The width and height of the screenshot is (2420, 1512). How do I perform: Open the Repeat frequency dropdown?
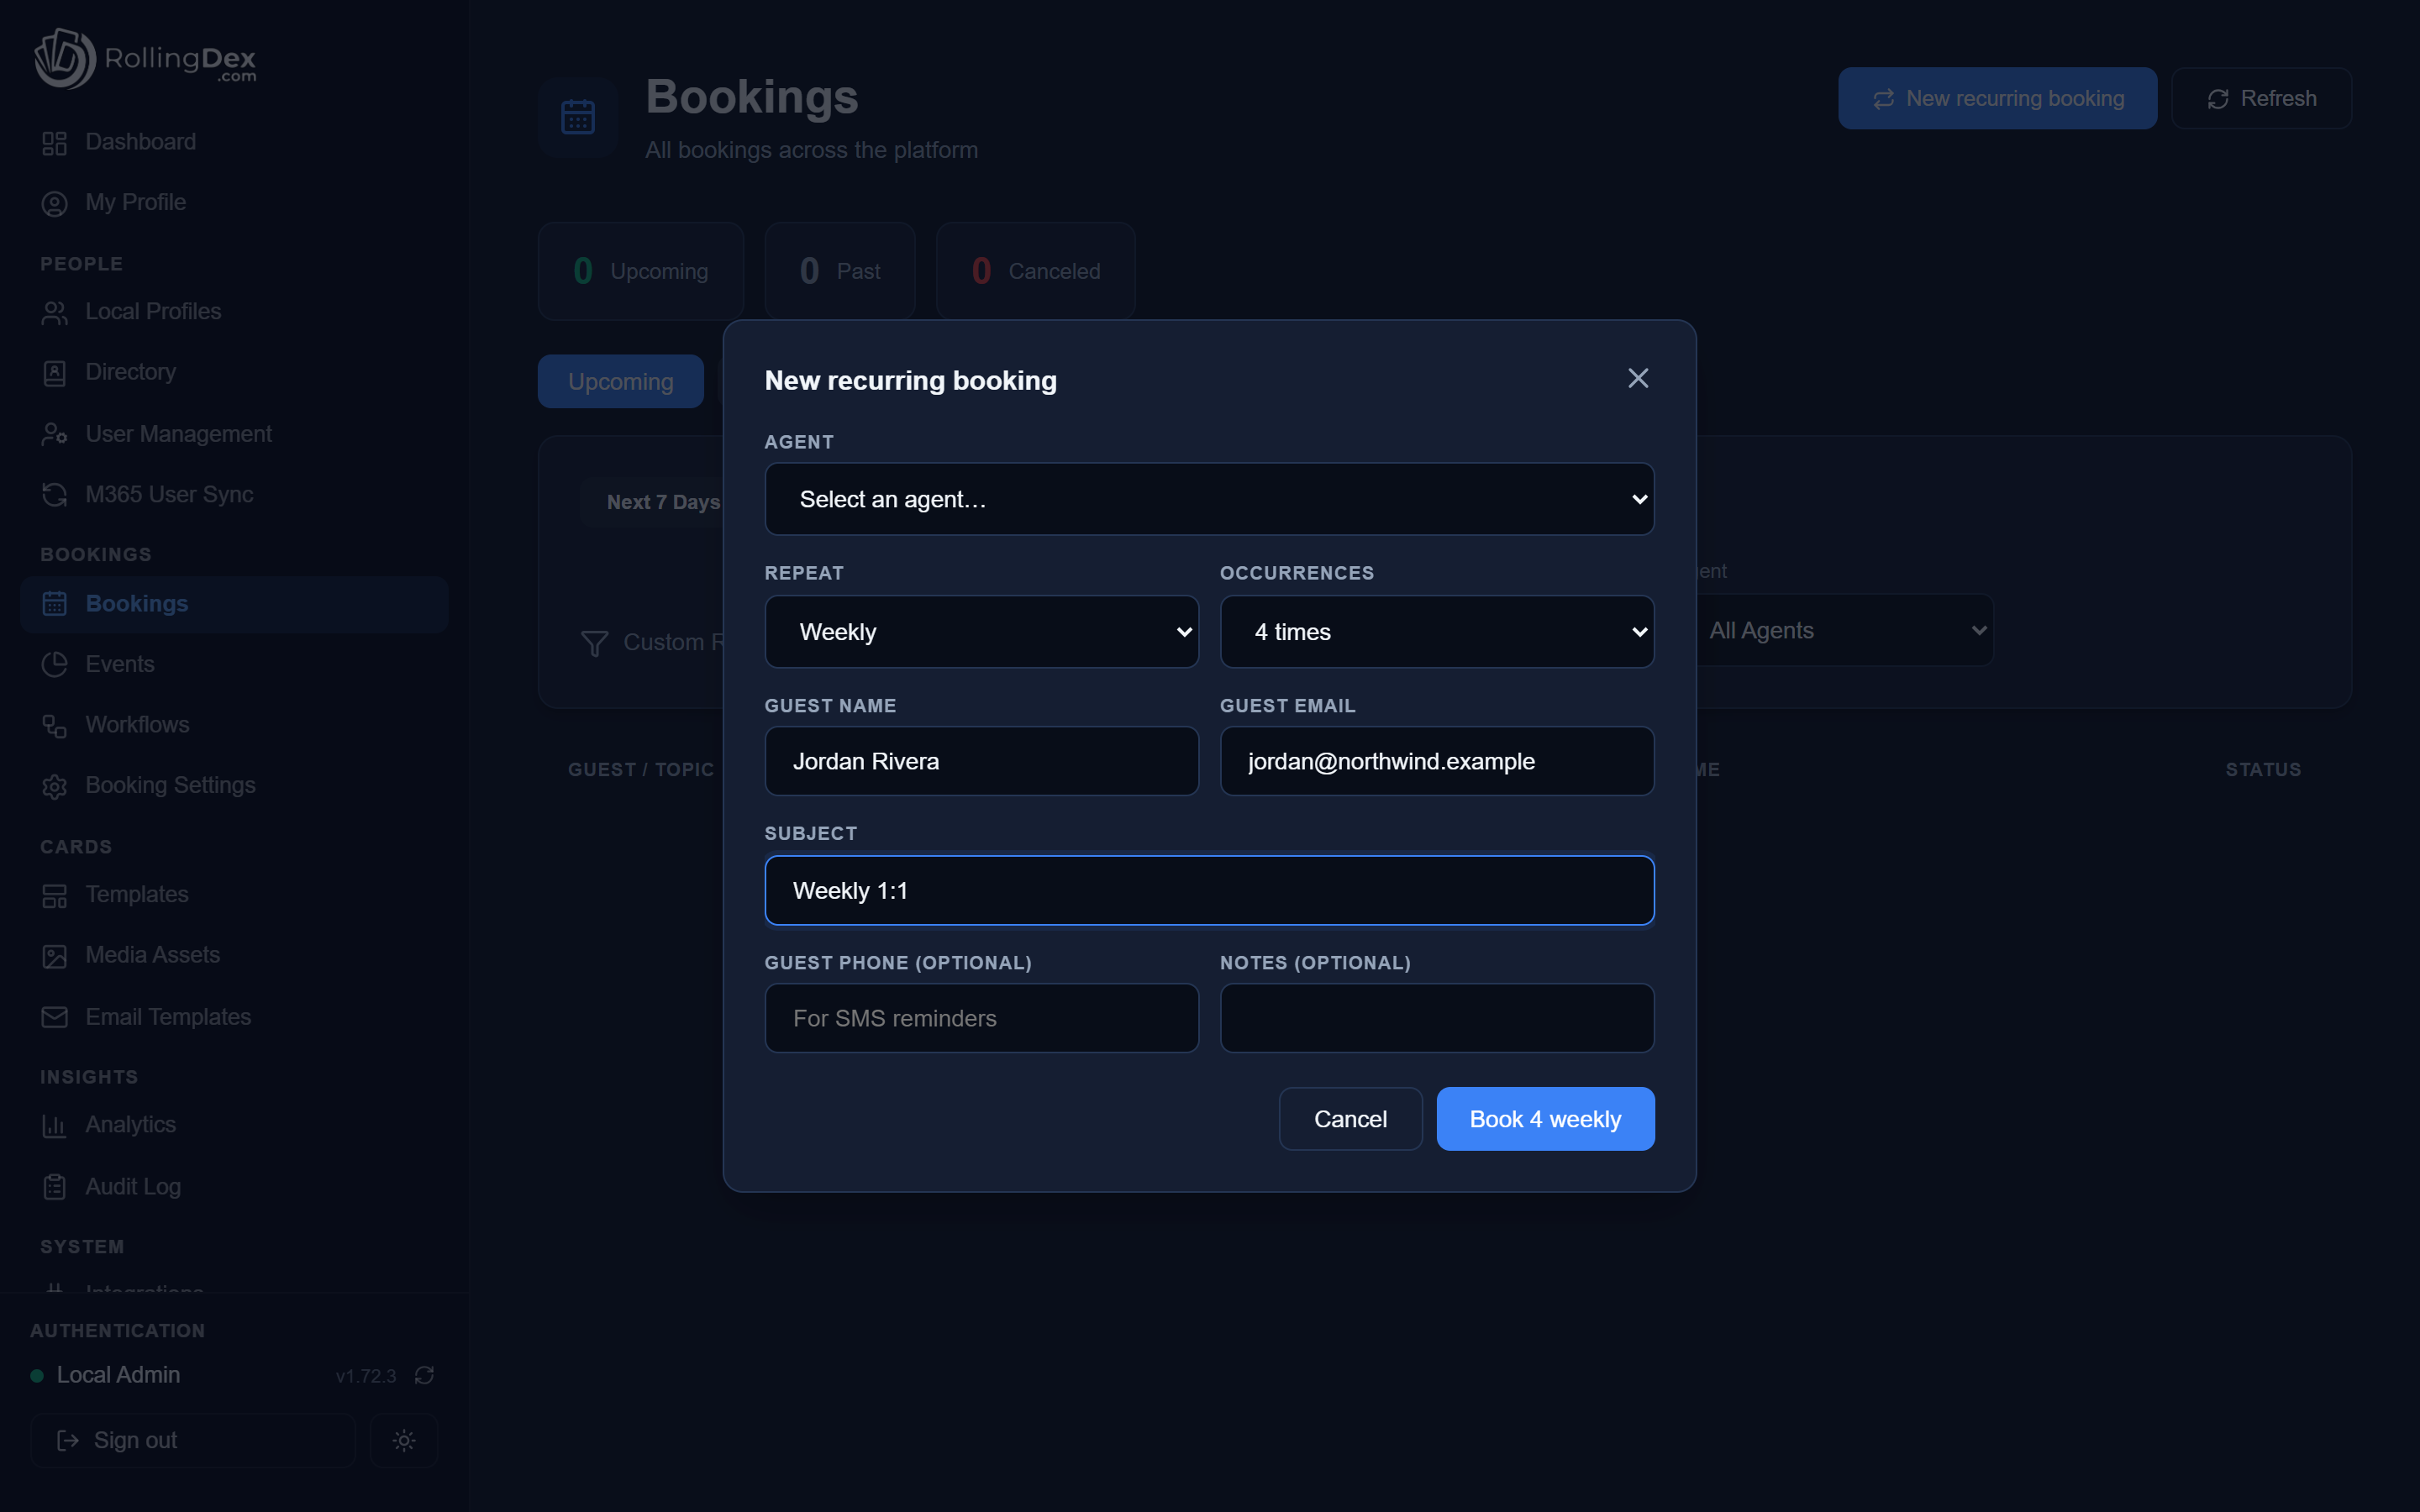[981, 632]
